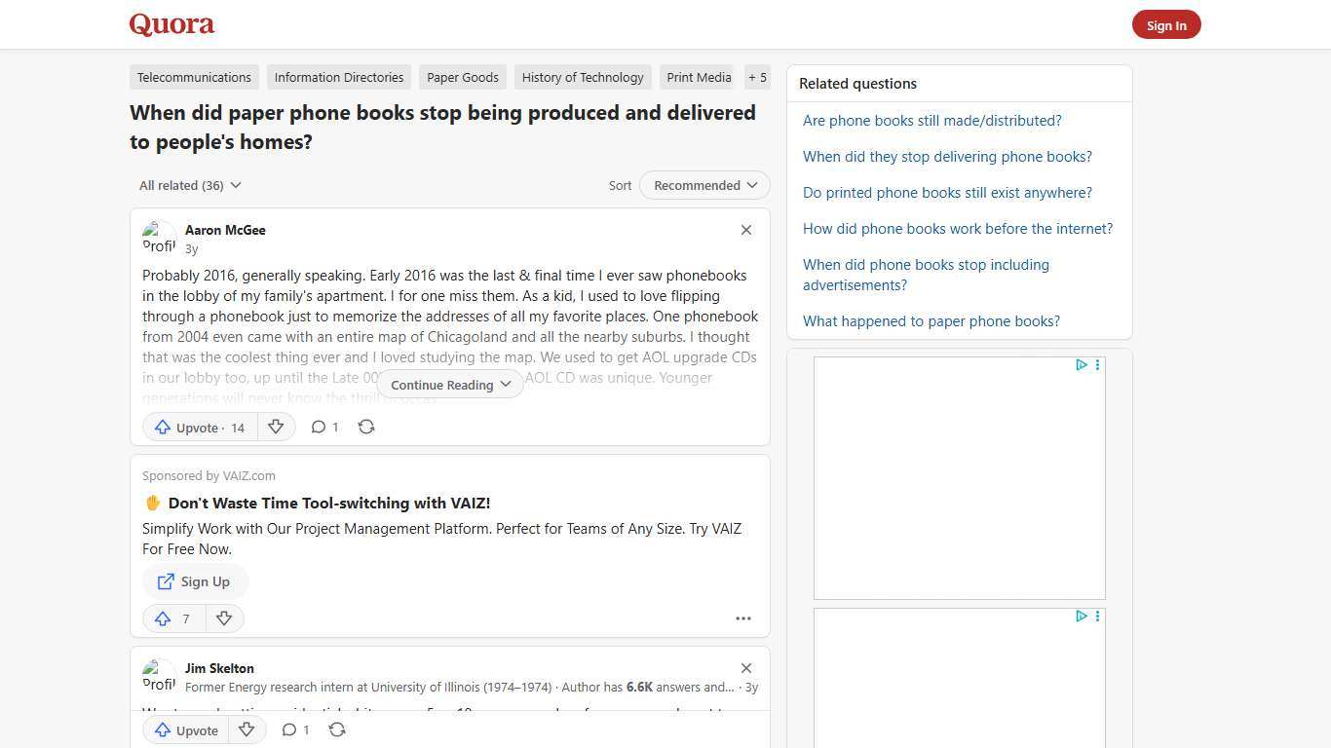This screenshot has width=1331, height=748.
Task: Open the three-dot menu on the VAIZ ad
Action: 743,618
